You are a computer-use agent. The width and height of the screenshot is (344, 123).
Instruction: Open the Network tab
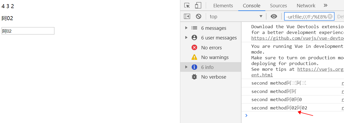pyautogui.click(x=306, y=5)
